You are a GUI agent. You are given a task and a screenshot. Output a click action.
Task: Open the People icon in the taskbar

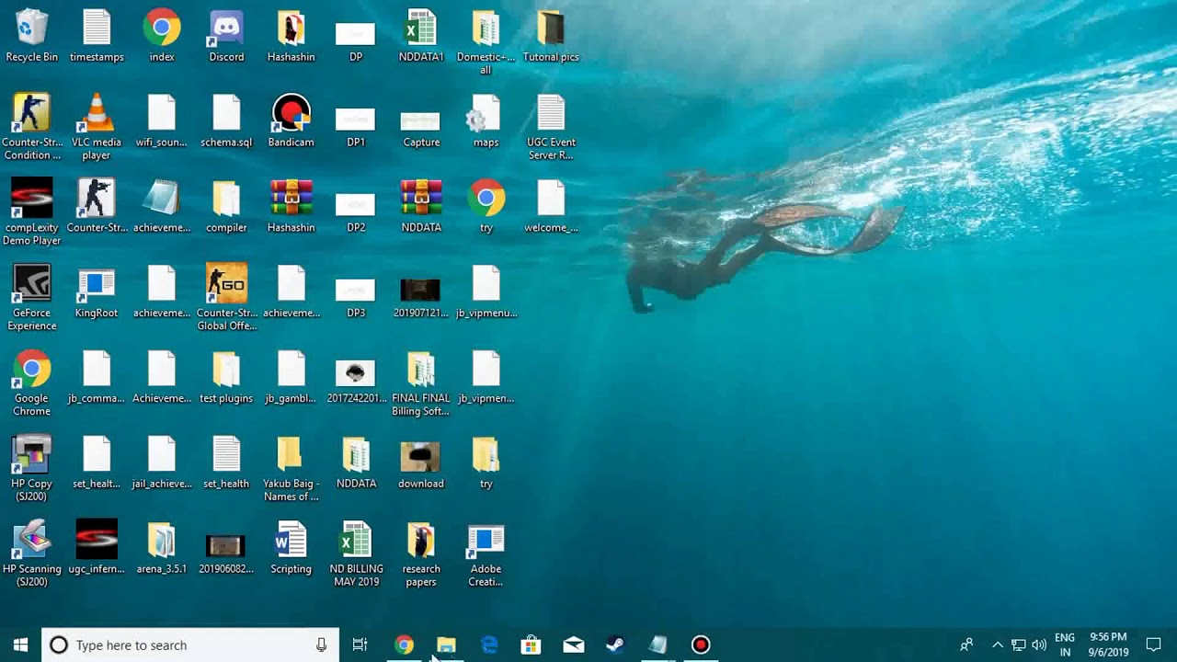966,645
